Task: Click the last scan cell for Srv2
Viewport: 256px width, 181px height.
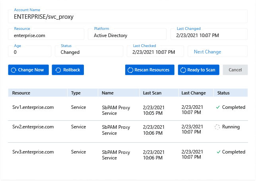Action: [153, 130]
